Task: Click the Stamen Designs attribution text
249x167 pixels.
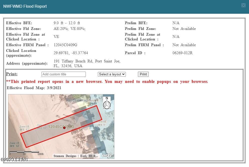Action: tap(65, 156)
